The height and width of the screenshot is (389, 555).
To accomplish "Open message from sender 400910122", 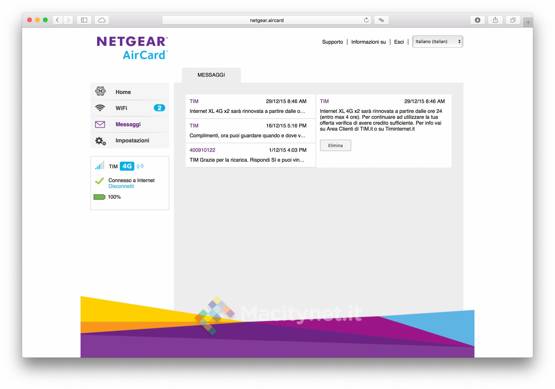I will point(250,155).
